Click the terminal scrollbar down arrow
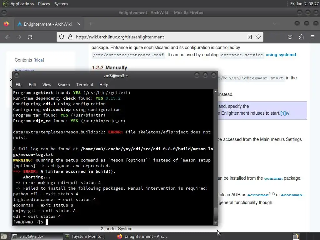This screenshot has width=320, height=240. [216, 223]
